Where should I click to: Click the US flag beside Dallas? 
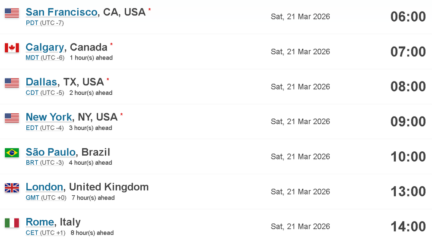click(12, 83)
